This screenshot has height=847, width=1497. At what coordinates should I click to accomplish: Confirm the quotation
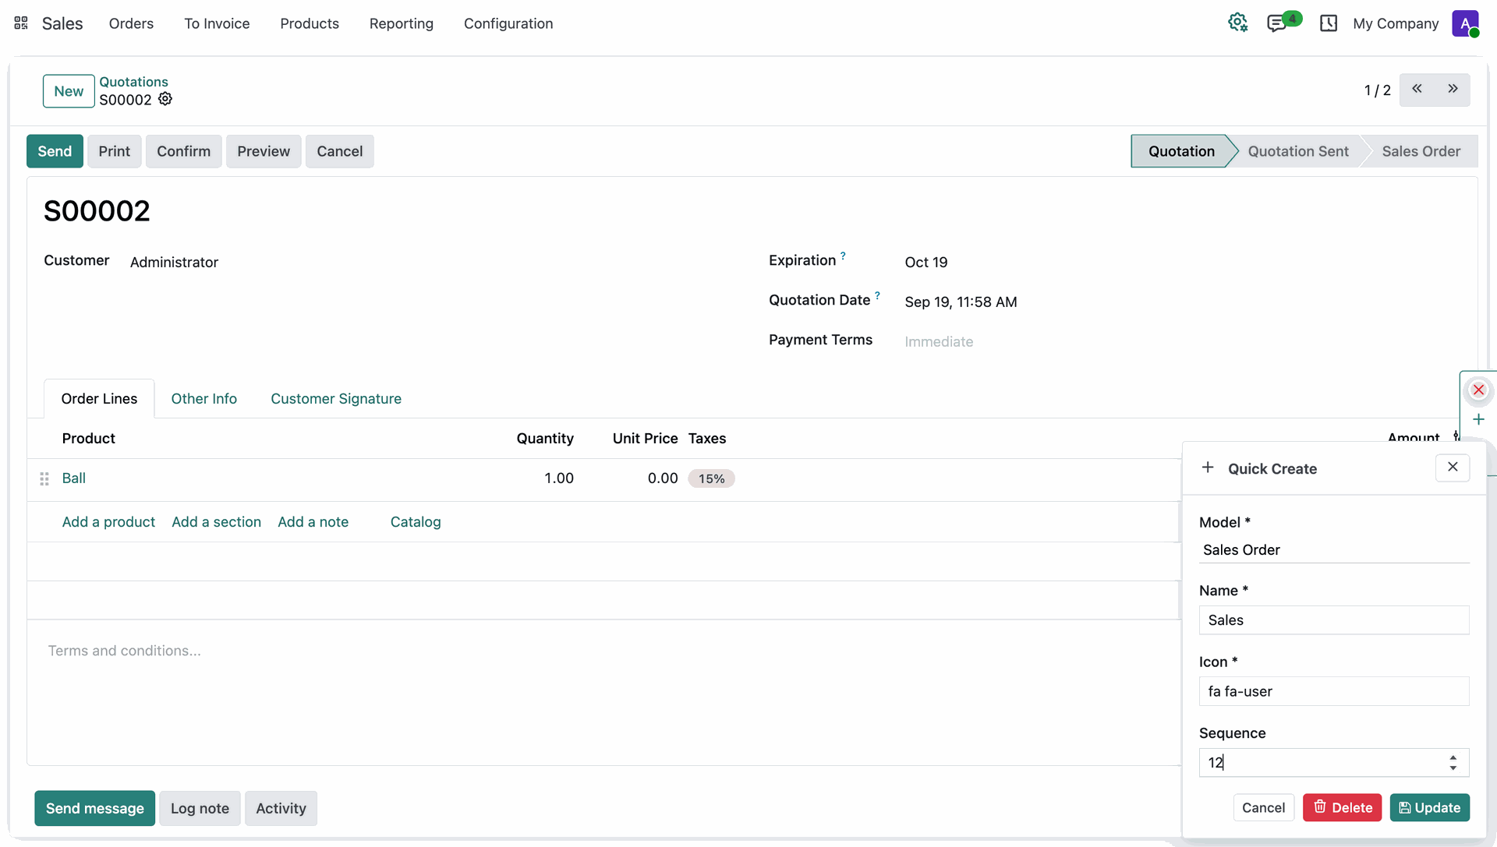pyautogui.click(x=183, y=151)
